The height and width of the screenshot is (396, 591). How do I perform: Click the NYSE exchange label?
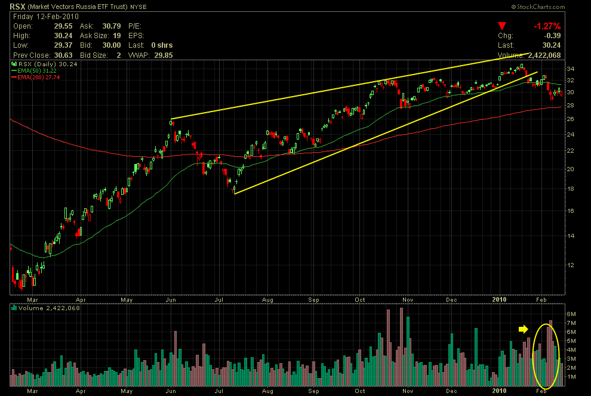pos(138,7)
